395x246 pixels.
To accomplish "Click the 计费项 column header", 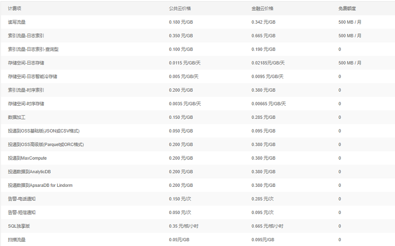I will tap(14, 9).
